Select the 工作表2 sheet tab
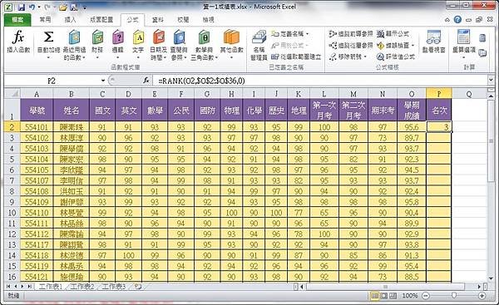 coord(82,287)
